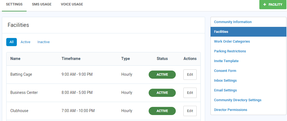Filter facilities by Active

pos(25,42)
